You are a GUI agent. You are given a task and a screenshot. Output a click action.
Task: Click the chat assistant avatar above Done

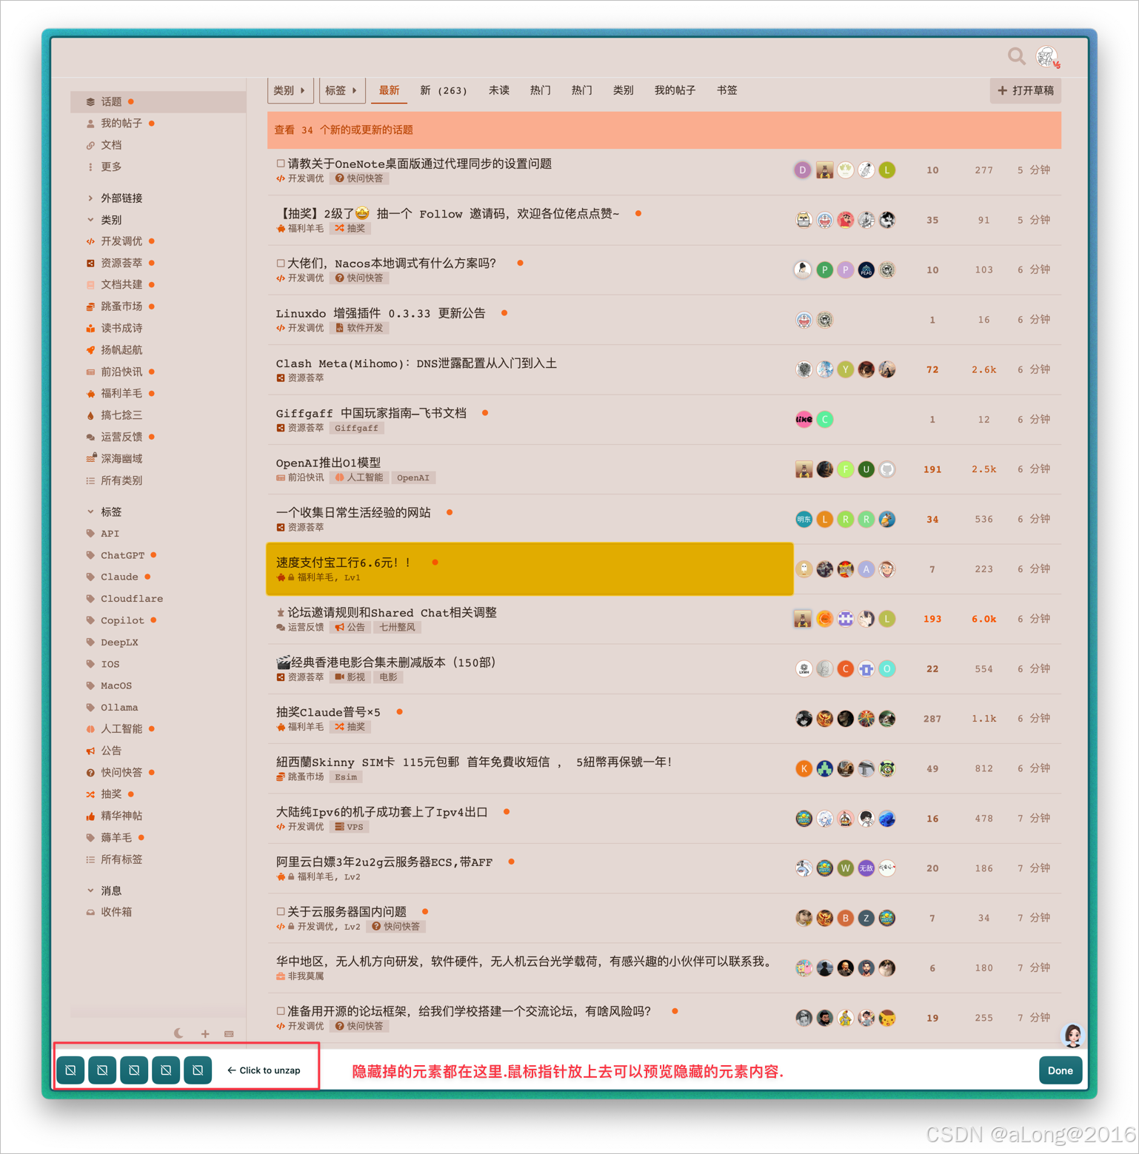click(x=1072, y=1036)
